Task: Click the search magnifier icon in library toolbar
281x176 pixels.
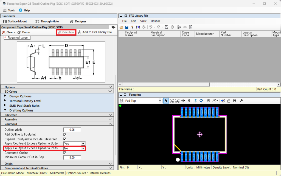Action: 167,27
